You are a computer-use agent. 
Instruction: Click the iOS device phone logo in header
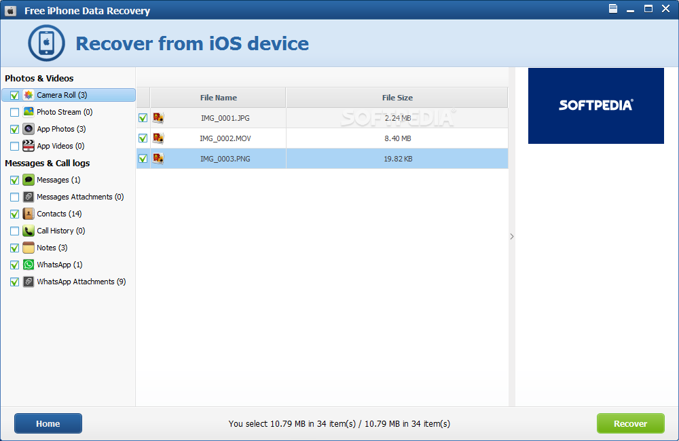click(46, 43)
